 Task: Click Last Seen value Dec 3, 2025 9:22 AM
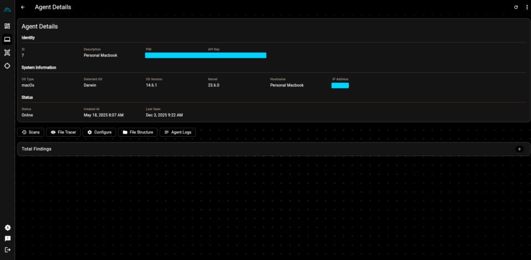click(x=164, y=115)
